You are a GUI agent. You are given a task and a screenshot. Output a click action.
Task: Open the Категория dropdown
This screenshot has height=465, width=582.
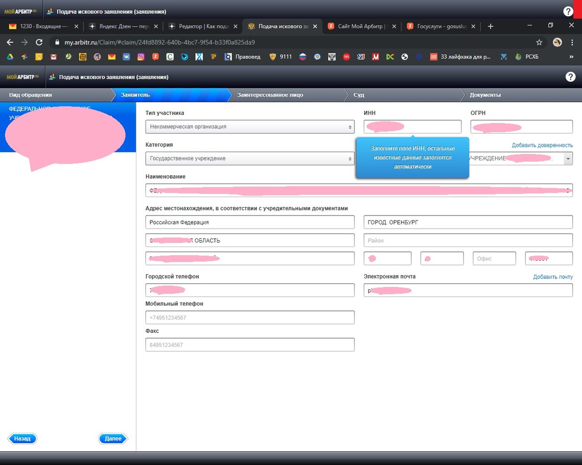pos(250,158)
